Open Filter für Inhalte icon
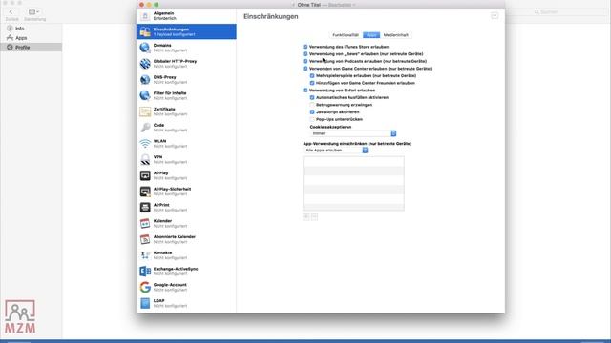Viewport: 611px width, 343px height. (x=145, y=95)
